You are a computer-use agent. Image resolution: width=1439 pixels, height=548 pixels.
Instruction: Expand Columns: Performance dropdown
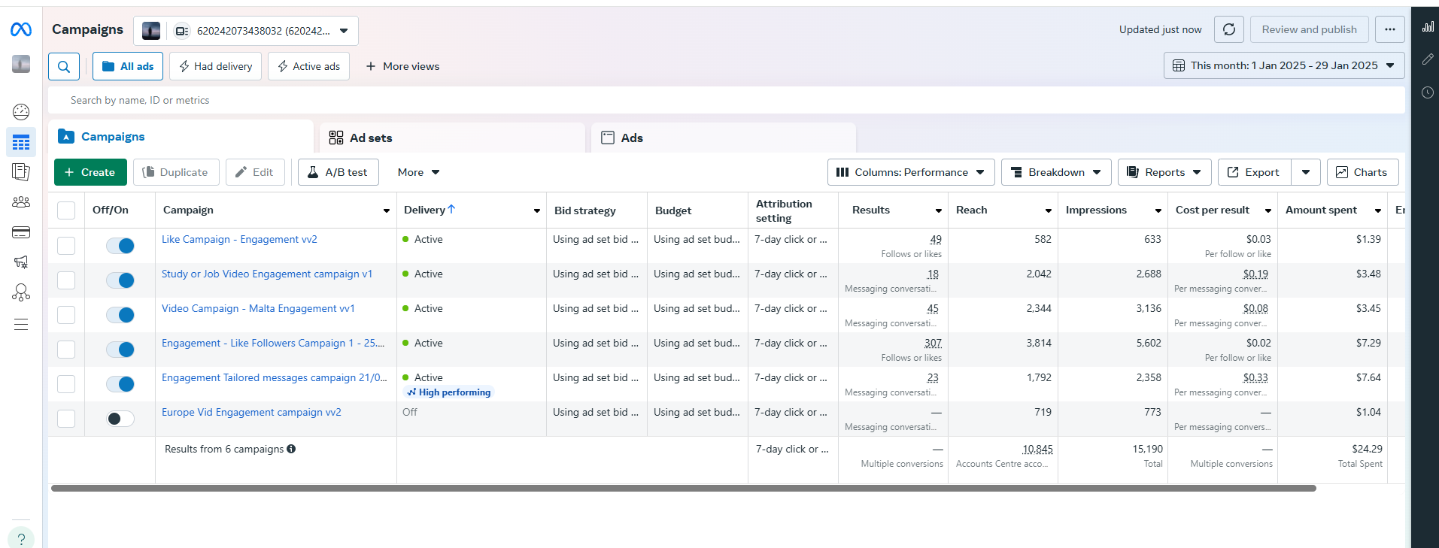coord(910,172)
